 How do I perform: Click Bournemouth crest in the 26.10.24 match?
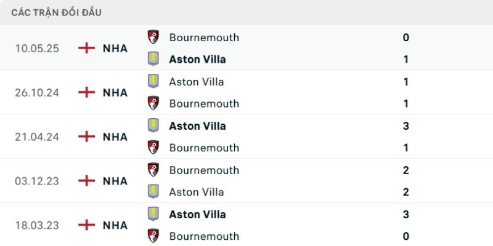(153, 103)
